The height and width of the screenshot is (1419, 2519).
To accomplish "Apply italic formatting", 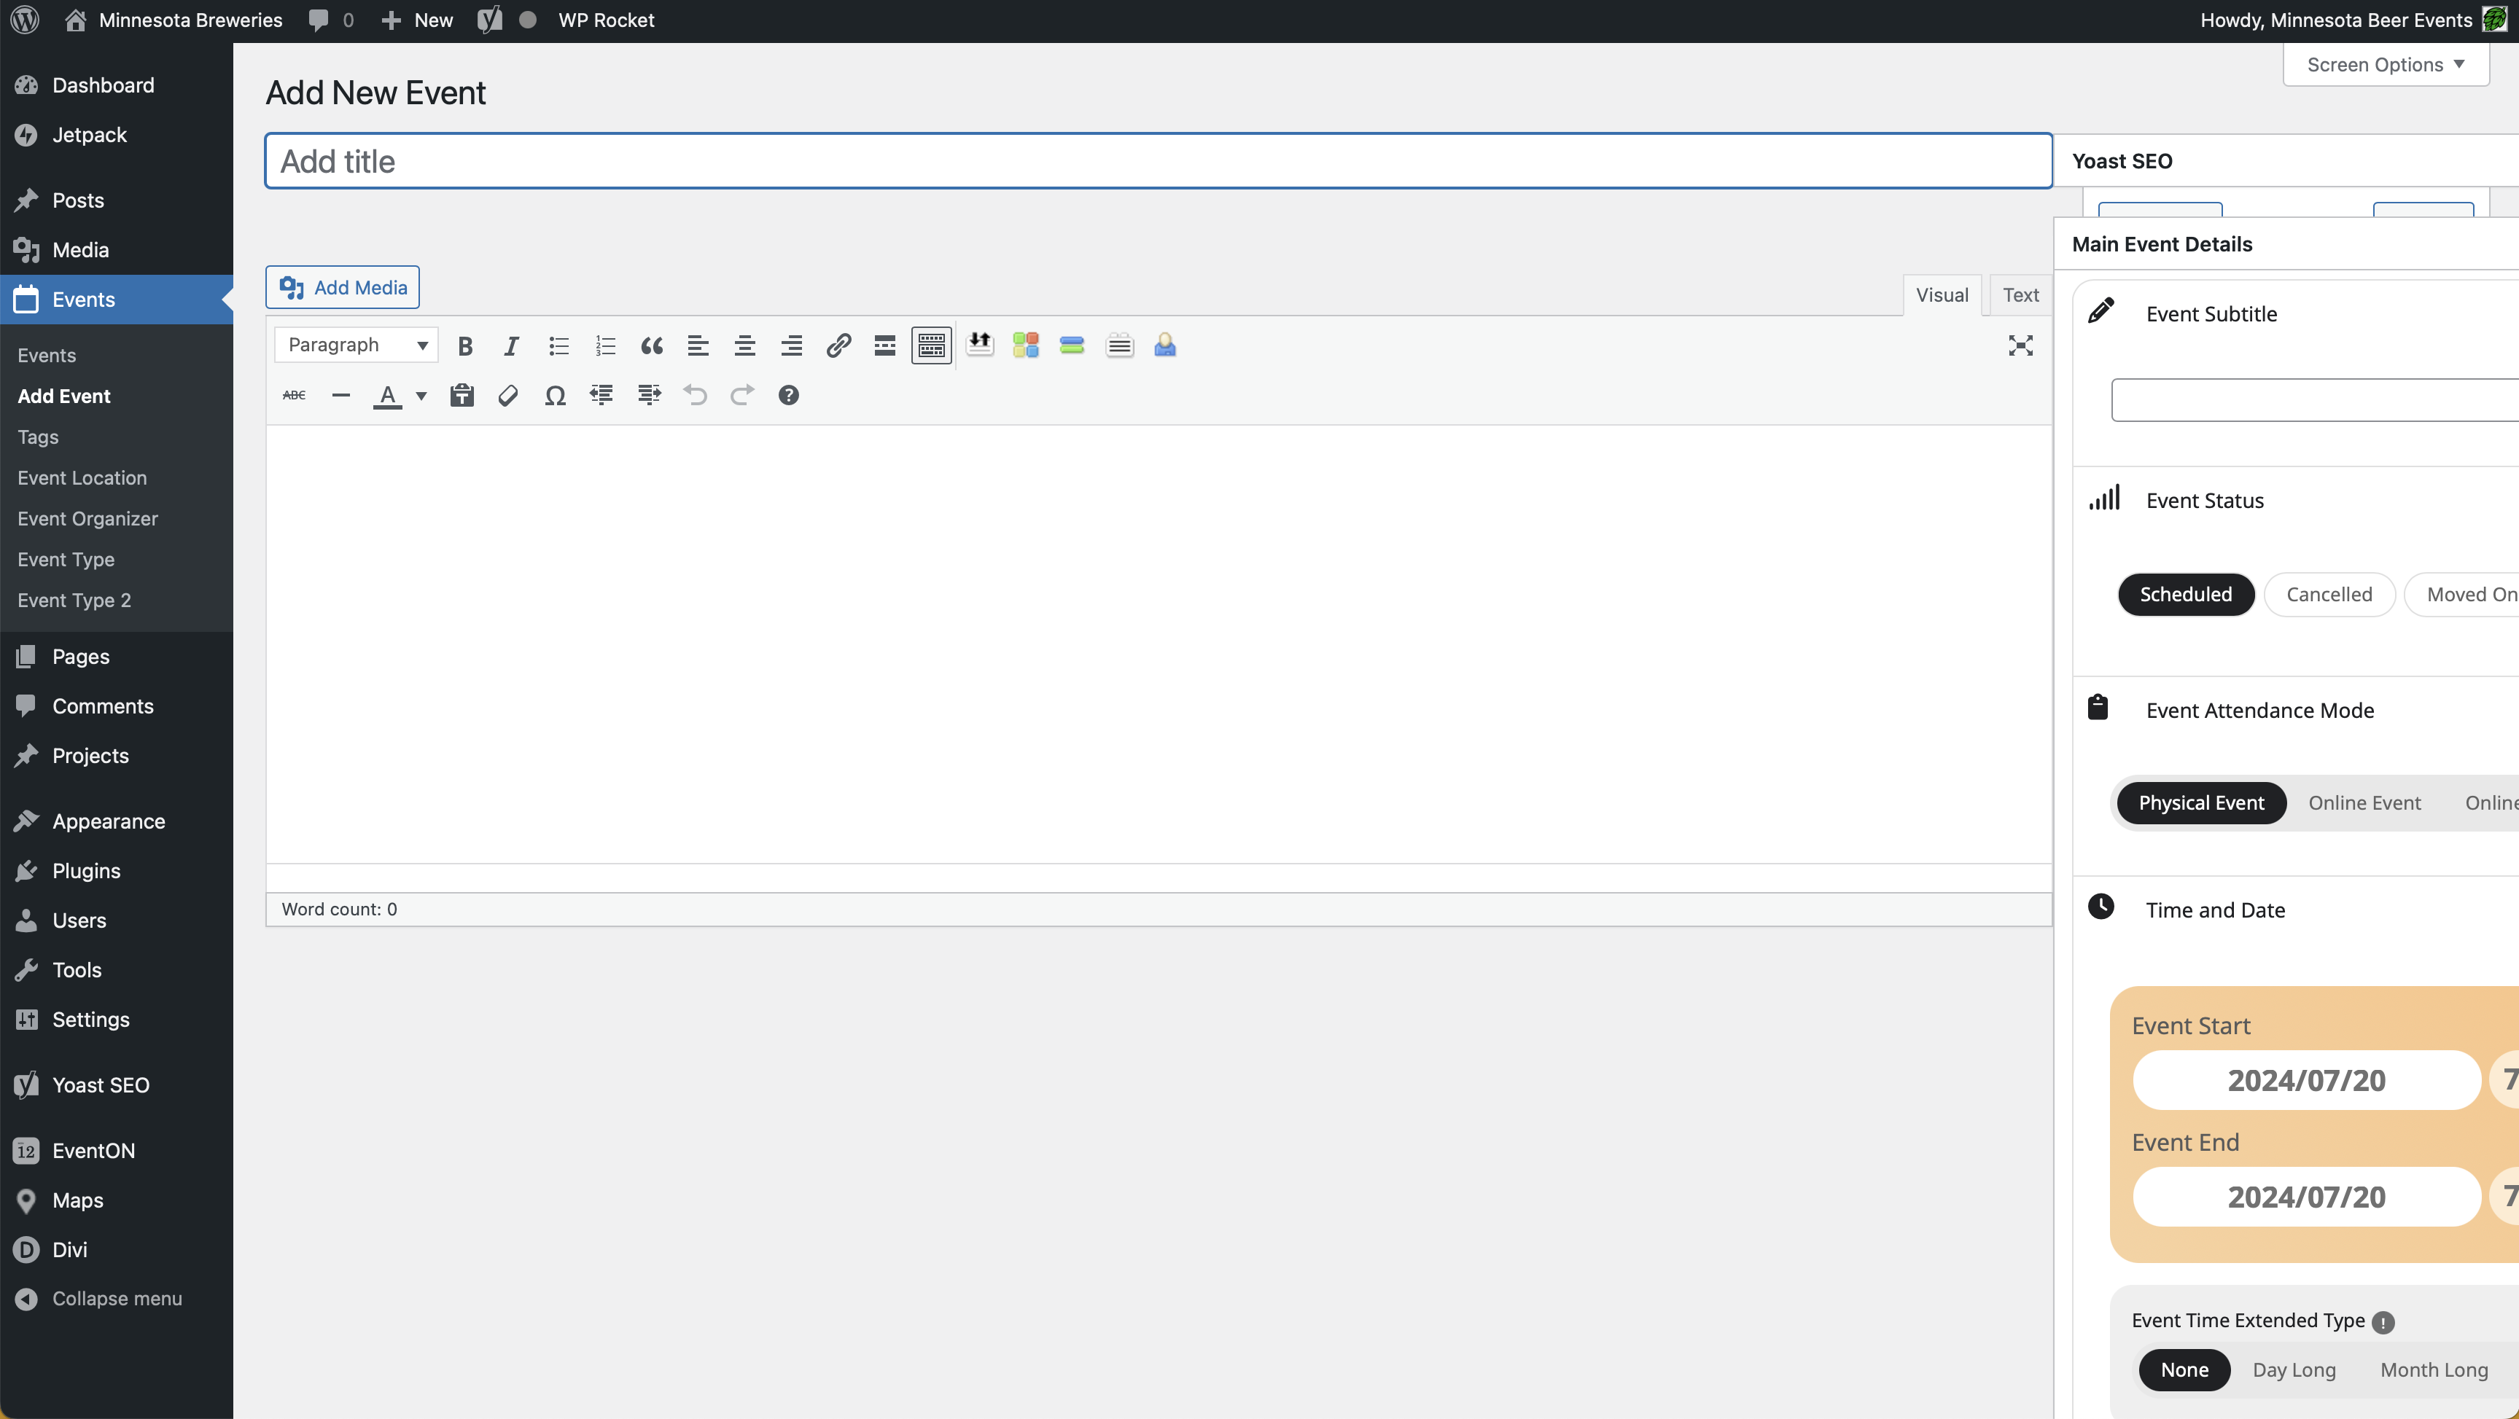I will tap(511, 346).
